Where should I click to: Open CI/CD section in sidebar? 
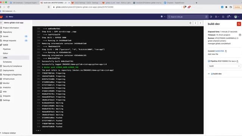[x=5, y=45]
